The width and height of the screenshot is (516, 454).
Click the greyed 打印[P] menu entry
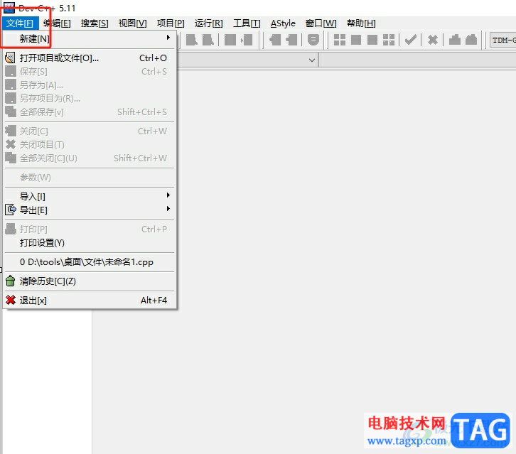(90, 229)
